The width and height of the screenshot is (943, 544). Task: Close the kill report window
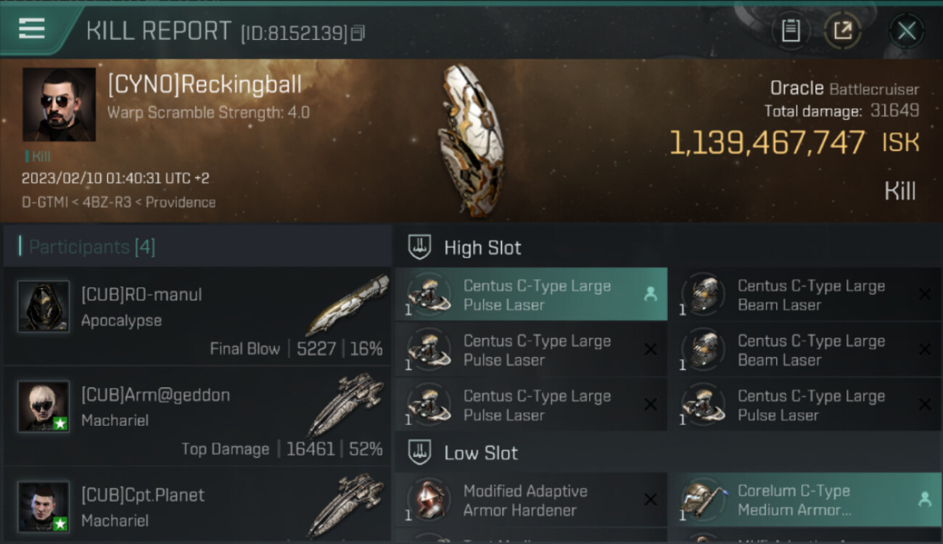click(906, 30)
